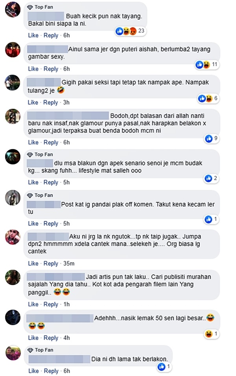236x376 pixels.
Task: Click the haha reaction on nasik lemak comment
Action: [x=209, y=334]
